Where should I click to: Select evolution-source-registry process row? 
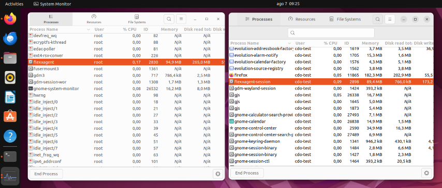[x=331, y=69]
